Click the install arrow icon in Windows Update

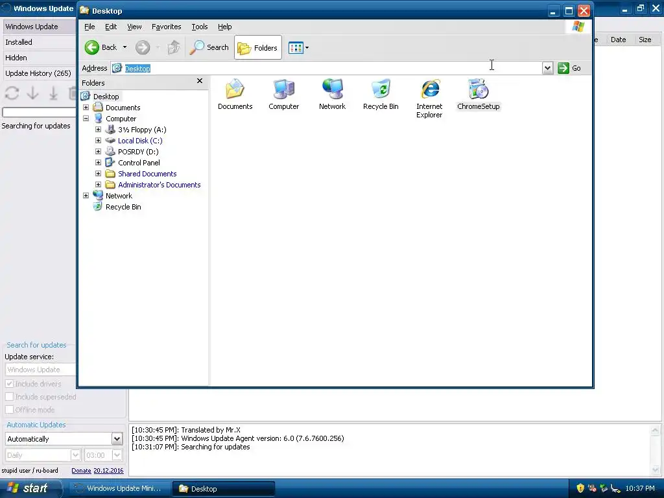pyautogui.click(x=53, y=93)
